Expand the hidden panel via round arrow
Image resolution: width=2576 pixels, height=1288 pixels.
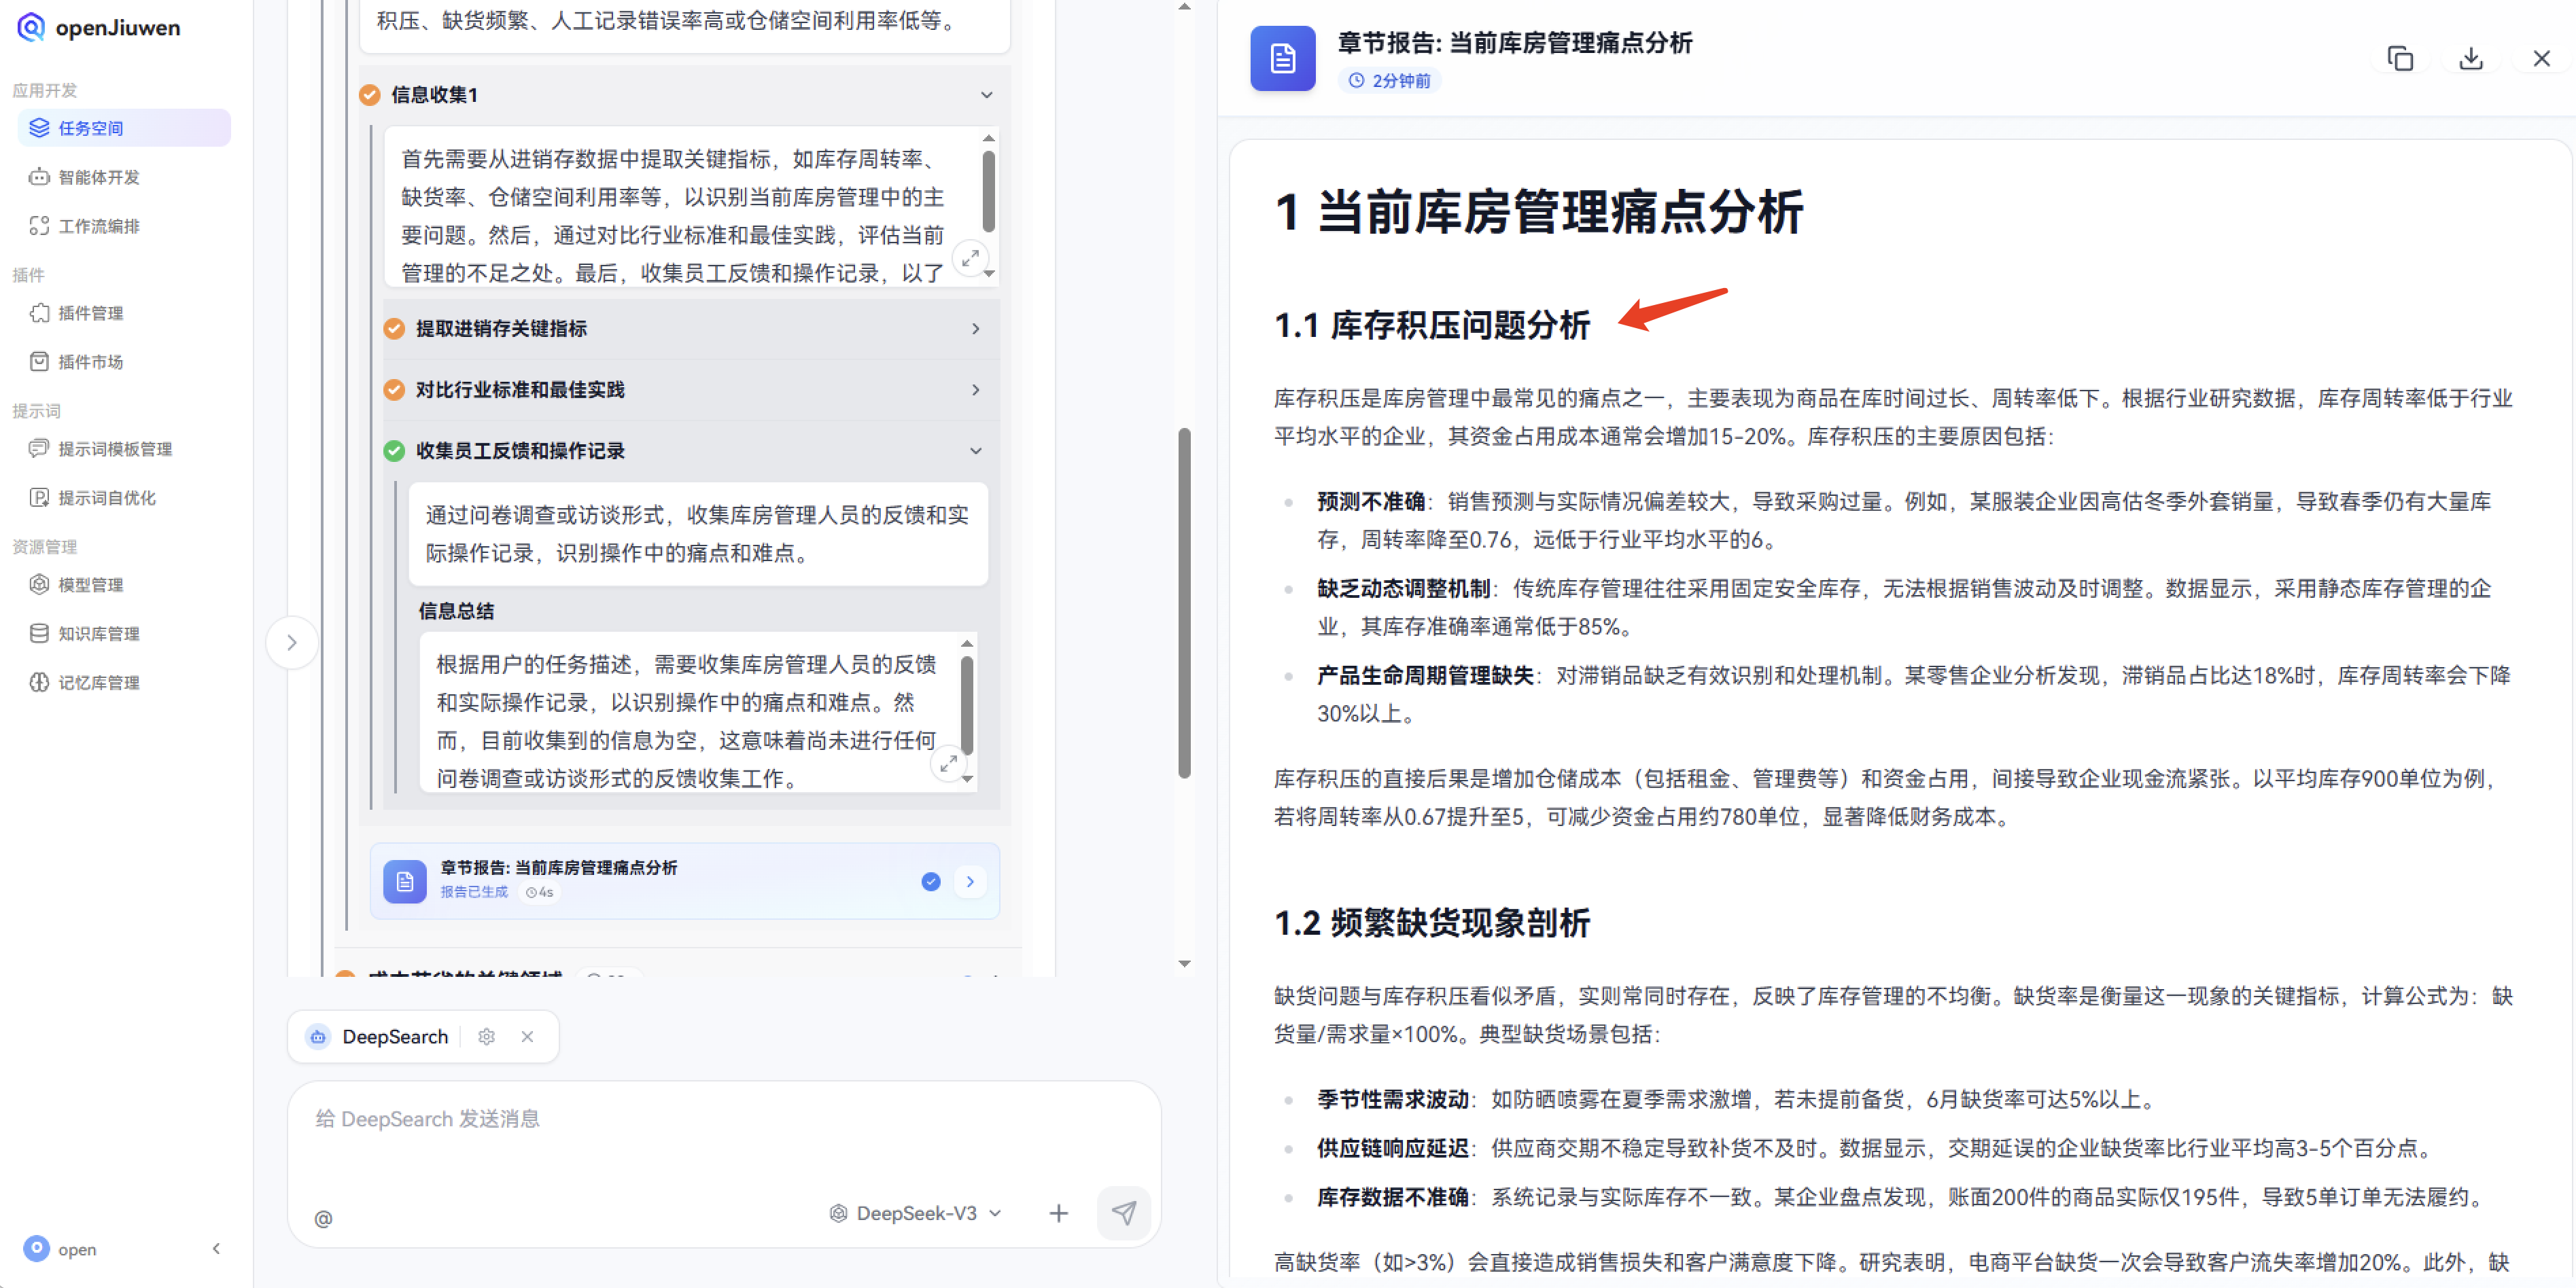[x=291, y=643]
